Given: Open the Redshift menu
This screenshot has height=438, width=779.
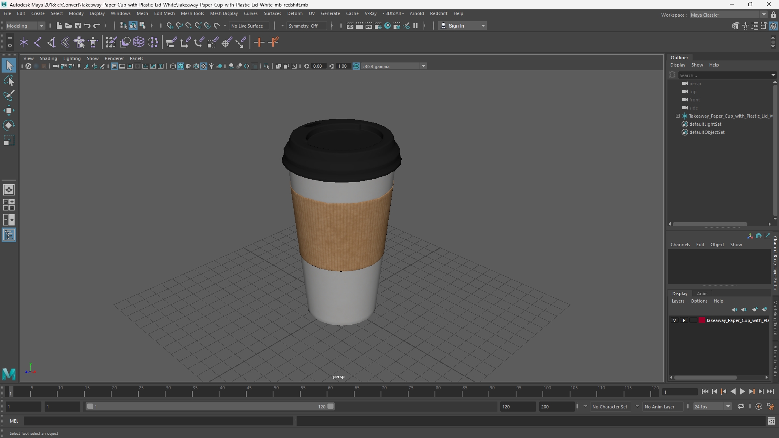Looking at the screenshot, I should click(x=439, y=13).
